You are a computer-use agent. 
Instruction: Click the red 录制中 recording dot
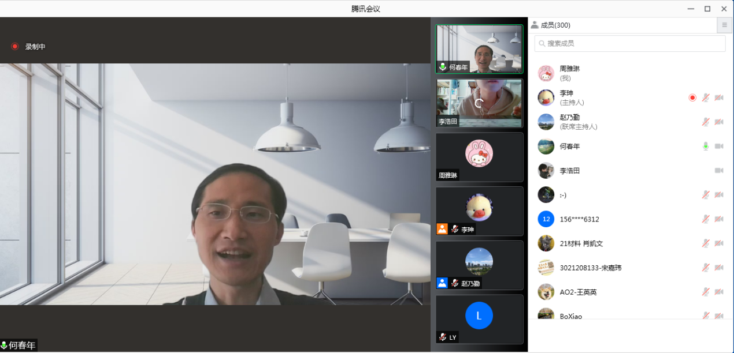click(x=15, y=47)
